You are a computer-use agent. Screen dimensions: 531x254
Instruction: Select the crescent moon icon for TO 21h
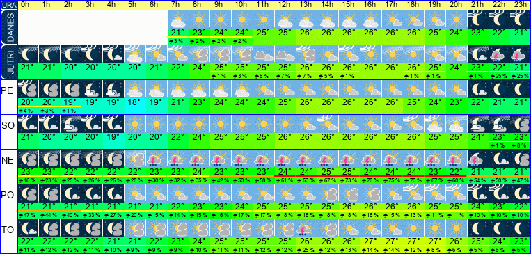(477, 228)
